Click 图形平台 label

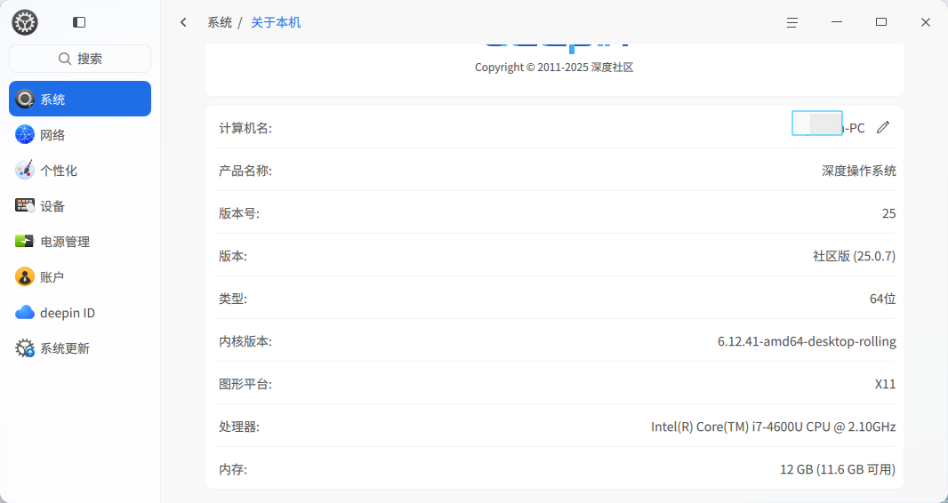tap(245, 384)
